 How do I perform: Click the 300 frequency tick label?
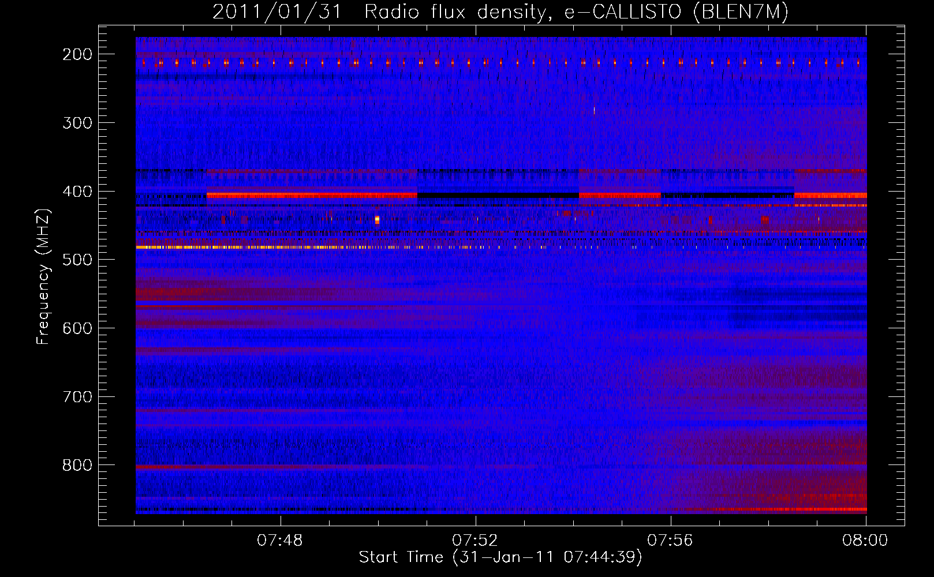(x=77, y=123)
